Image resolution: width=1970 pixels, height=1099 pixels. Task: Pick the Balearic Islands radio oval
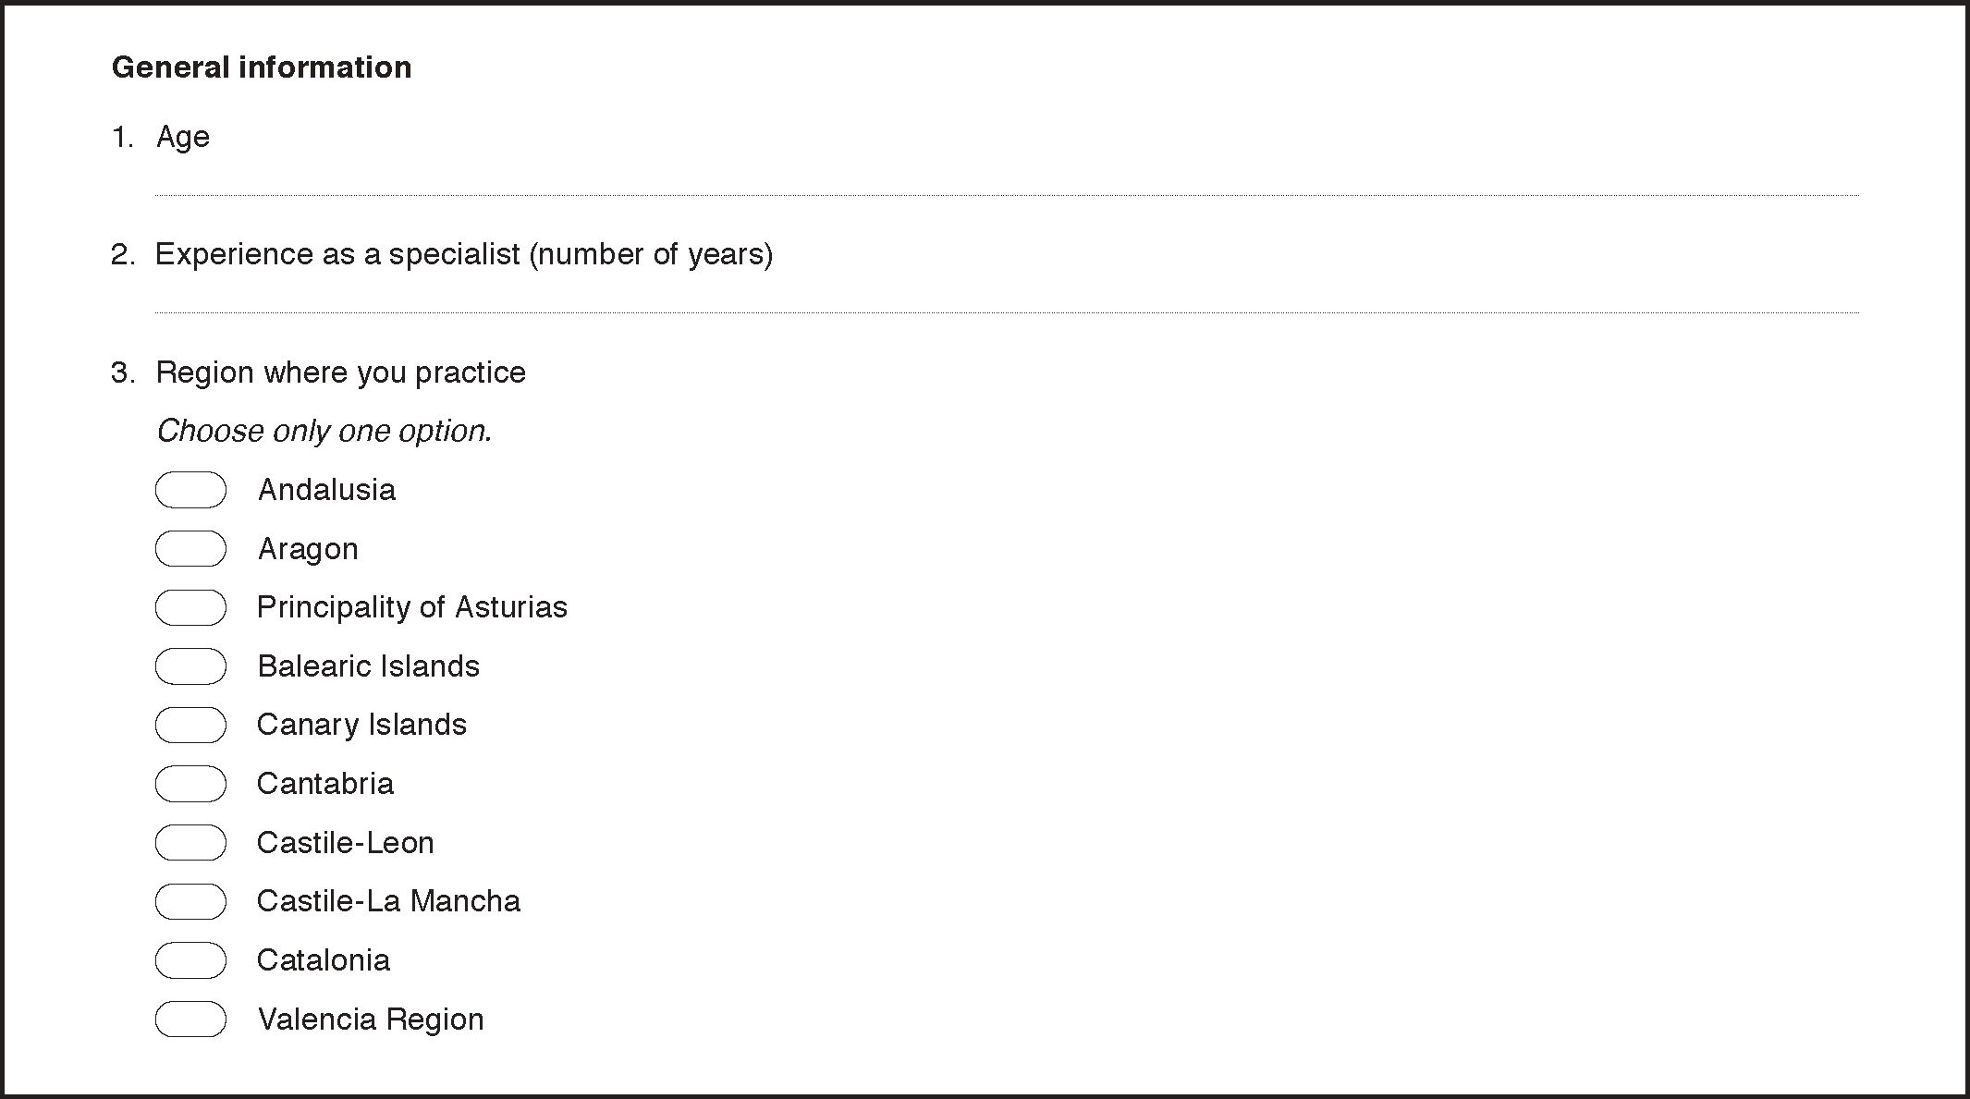[190, 666]
